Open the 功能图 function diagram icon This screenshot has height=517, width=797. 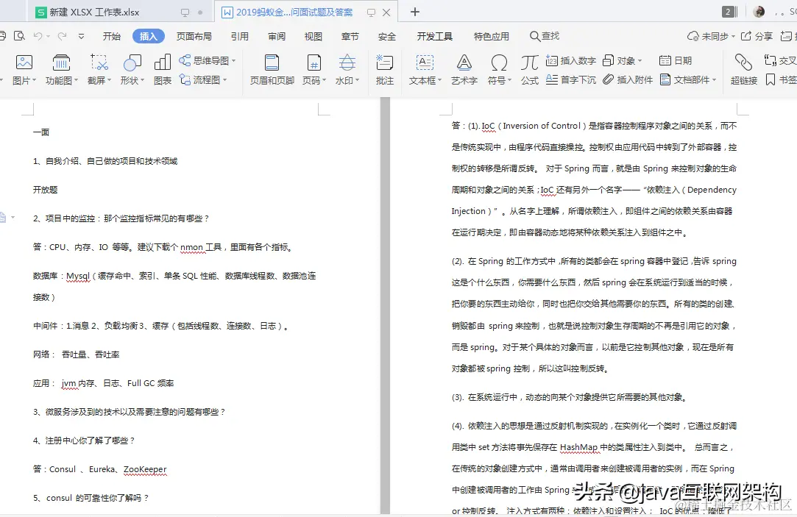pyautogui.click(x=61, y=63)
